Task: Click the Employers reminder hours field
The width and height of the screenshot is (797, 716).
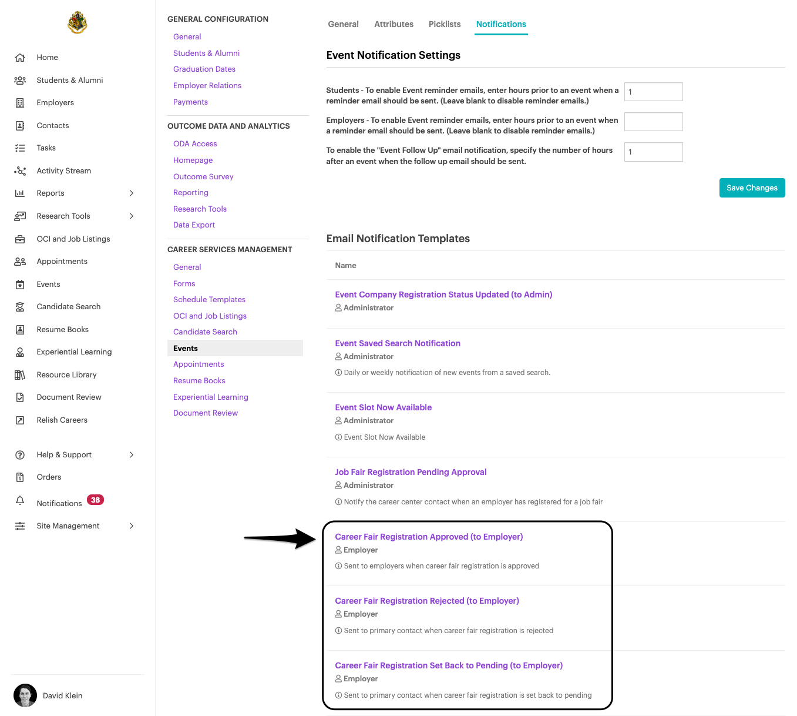Action: (x=654, y=122)
